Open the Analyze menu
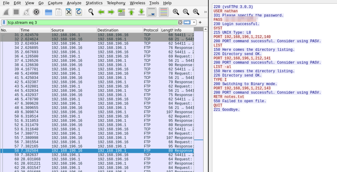This screenshot has width=337, height=172. (x=74, y=3)
